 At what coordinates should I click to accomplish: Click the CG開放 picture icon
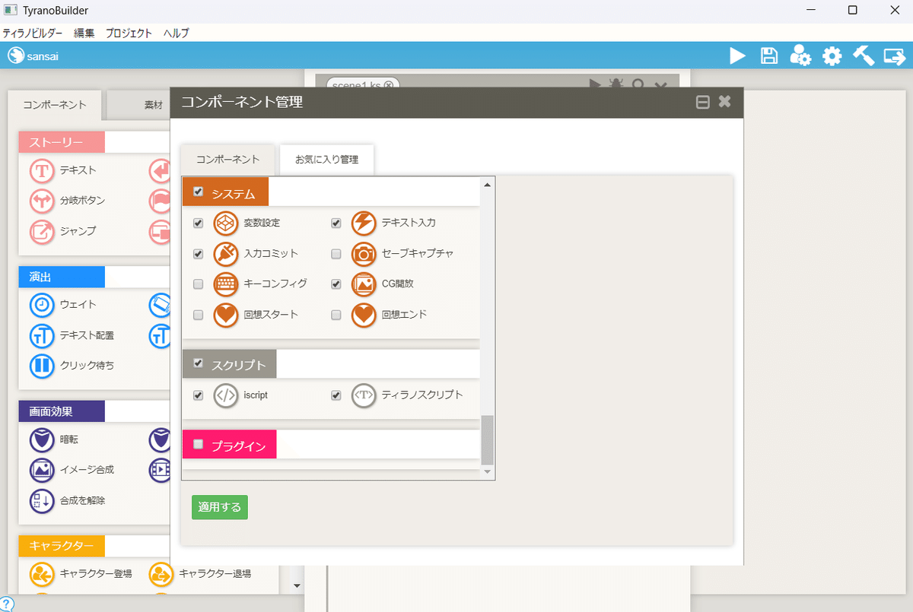coord(364,284)
